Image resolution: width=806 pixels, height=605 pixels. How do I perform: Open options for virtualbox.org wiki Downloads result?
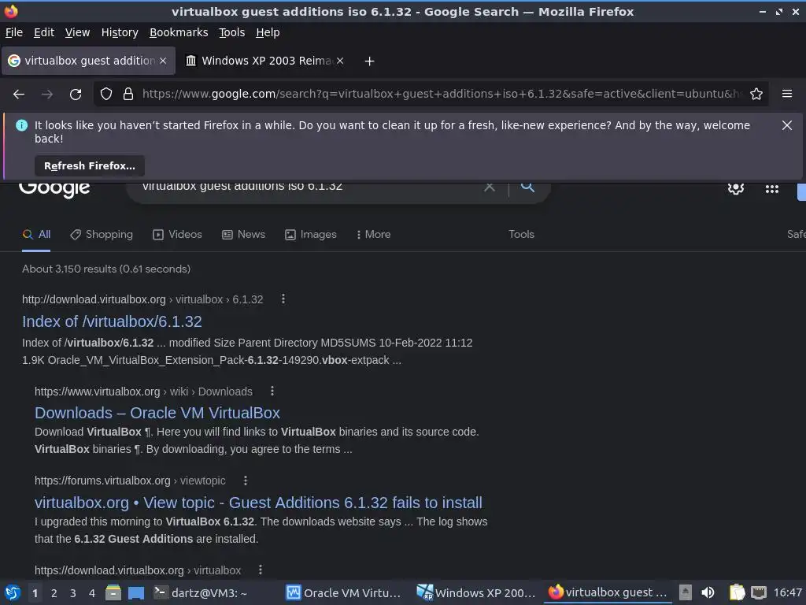point(272,392)
